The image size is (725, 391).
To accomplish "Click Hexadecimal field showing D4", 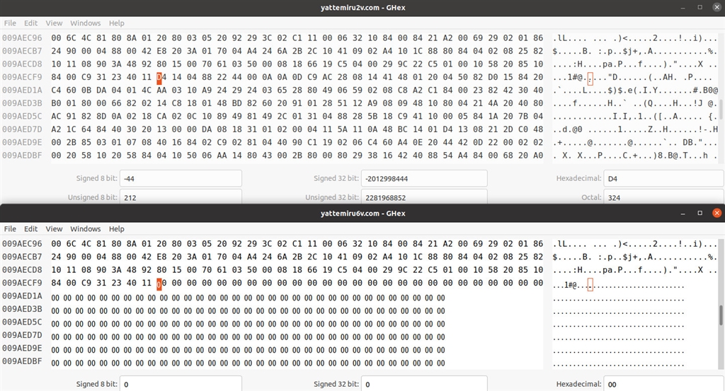I will pyautogui.click(x=663, y=178).
